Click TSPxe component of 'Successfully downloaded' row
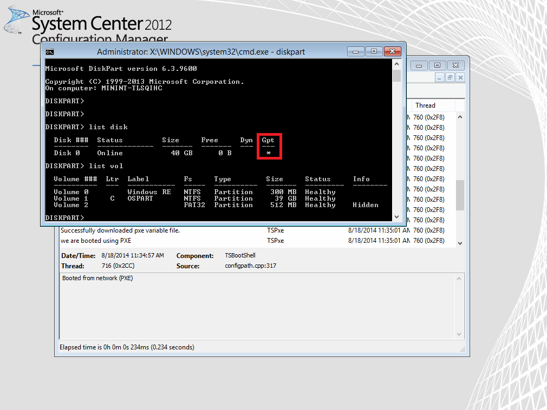 [276, 230]
